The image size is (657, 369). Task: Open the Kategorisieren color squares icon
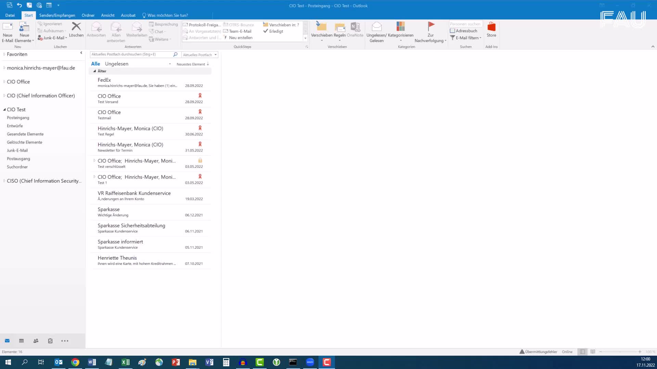tap(400, 26)
